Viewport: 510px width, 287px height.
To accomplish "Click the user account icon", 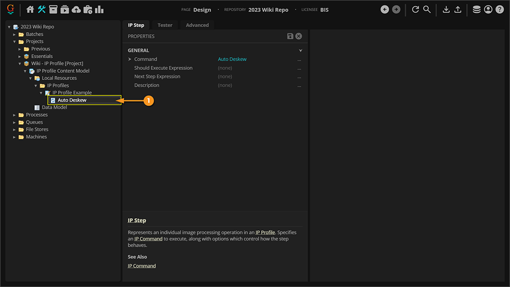I will pos(488,10).
